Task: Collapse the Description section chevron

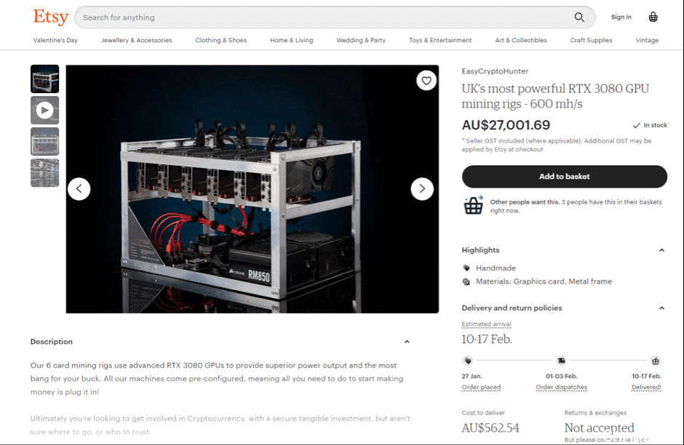Action: 407,342
